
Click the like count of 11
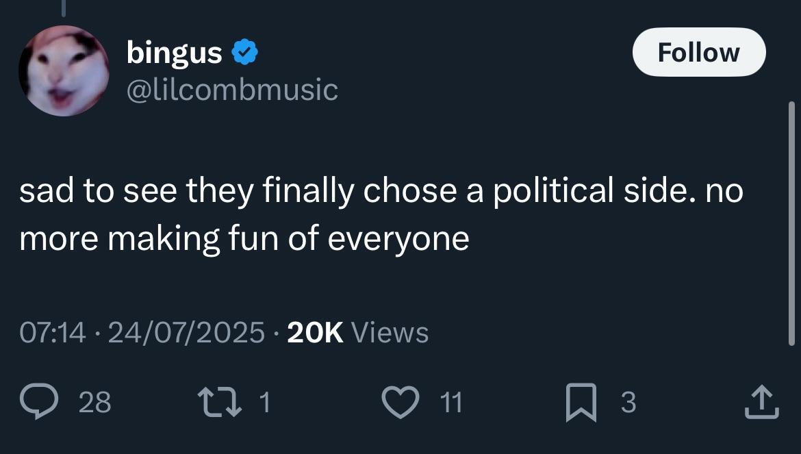[449, 403]
